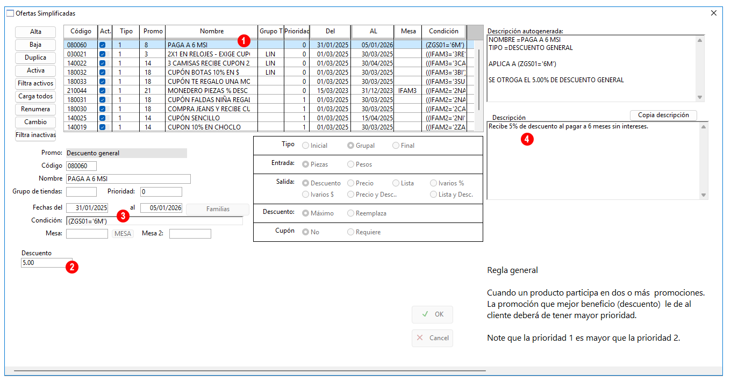Click the Renumera button

click(35, 109)
